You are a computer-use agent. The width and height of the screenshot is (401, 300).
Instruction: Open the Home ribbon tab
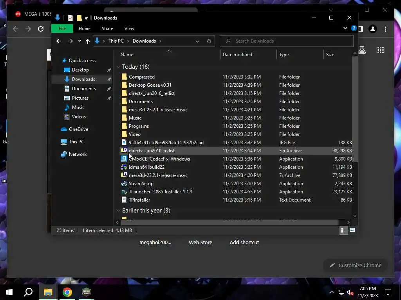(x=85, y=28)
